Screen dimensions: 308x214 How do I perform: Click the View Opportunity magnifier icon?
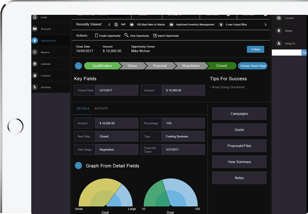pos(126,35)
